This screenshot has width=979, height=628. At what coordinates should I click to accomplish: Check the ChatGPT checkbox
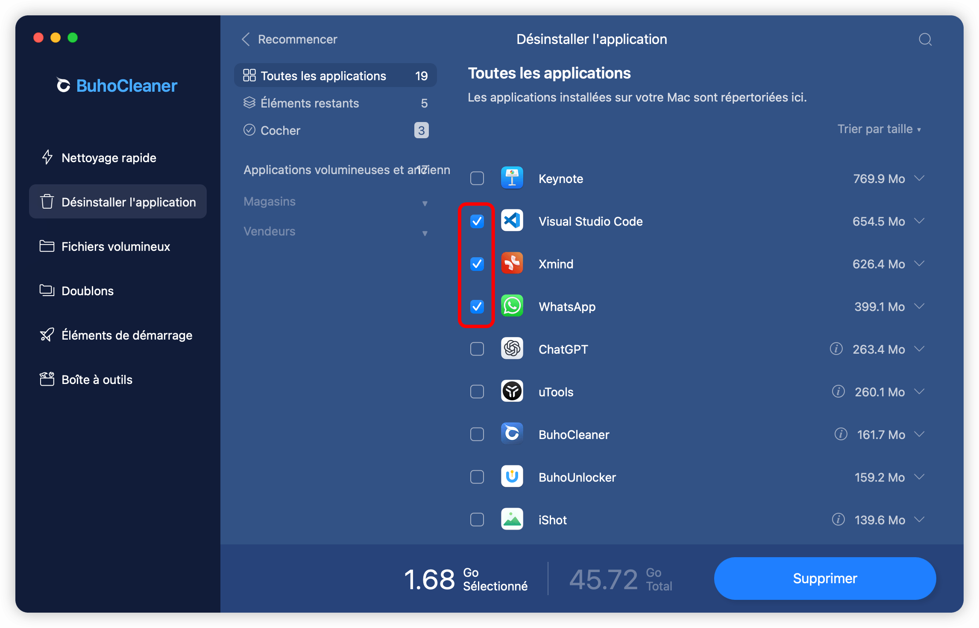pos(477,349)
